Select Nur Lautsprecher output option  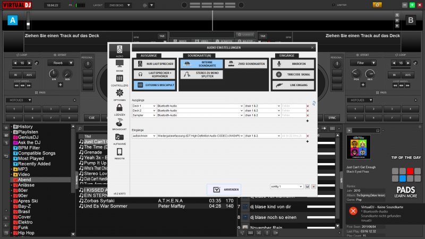155,64
